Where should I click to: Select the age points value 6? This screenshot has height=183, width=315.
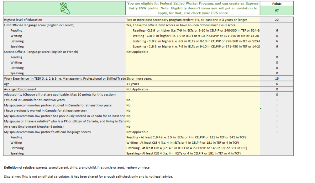pyautogui.click(x=277, y=84)
